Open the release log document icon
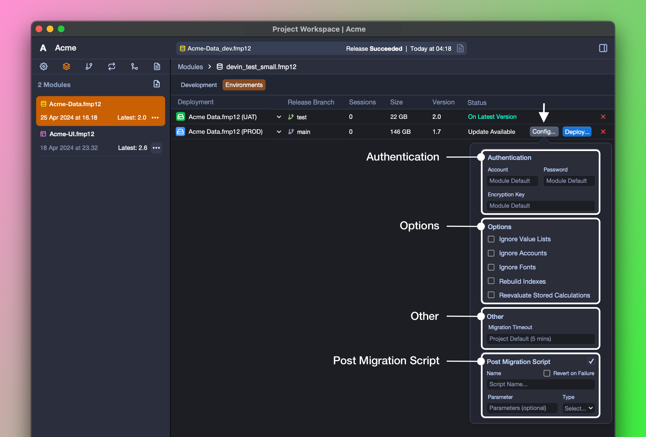The height and width of the screenshot is (437, 646). [x=460, y=48]
